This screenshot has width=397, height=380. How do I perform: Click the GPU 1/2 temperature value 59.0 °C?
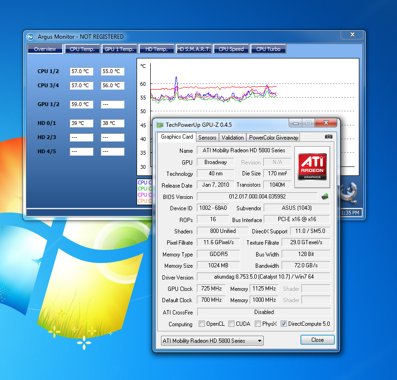pos(81,104)
